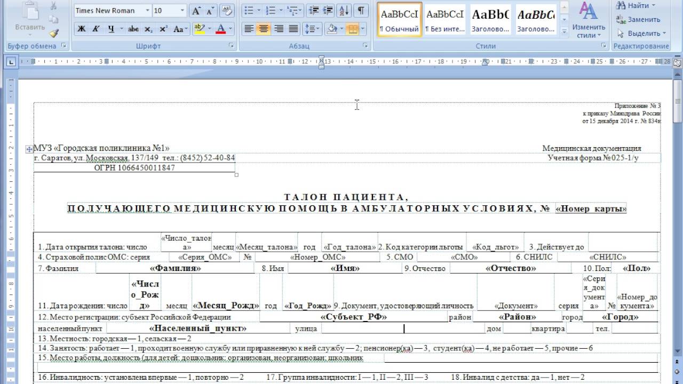Apply the Без инте... style

pos(445,20)
